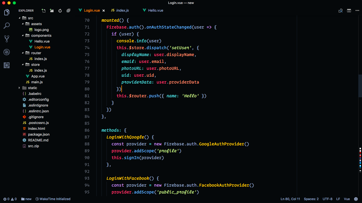This screenshot has height=203, width=362.
Task: Click 'LoginWithGoogle' method name on line 87
Action: tap(125, 137)
